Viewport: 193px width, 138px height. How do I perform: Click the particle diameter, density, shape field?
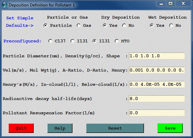[x=157, y=56]
